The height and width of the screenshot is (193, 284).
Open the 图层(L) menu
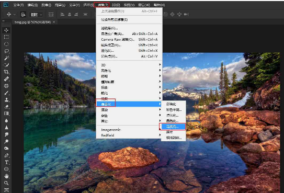click(x=60, y=5)
